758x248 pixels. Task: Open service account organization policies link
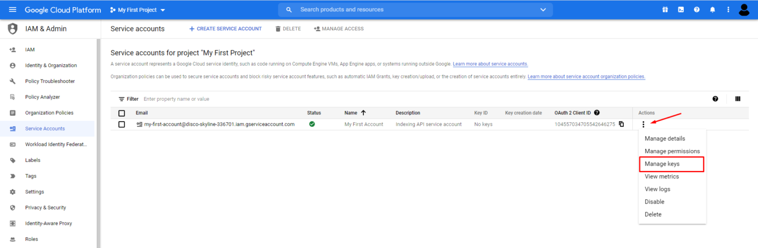[x=586, y=76]
